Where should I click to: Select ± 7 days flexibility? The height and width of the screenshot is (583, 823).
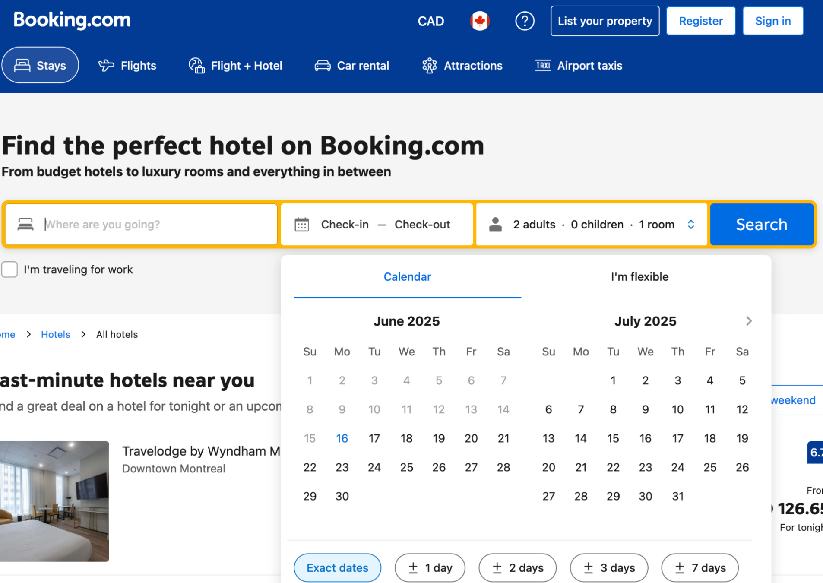click(700, 567)
